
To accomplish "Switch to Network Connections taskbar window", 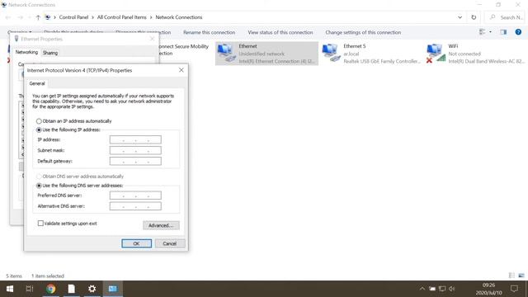I will [x=113, y=289].
